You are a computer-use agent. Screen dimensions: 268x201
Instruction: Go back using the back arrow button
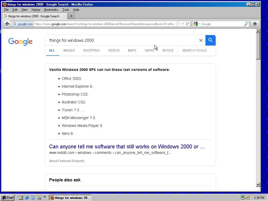coord(7,24)
